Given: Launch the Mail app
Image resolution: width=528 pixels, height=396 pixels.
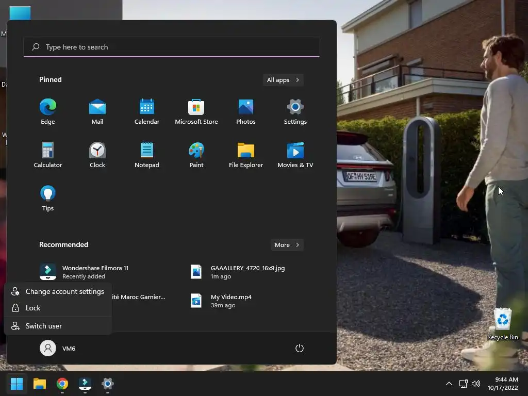Looking at the screenshot, I should pos(97,112).
